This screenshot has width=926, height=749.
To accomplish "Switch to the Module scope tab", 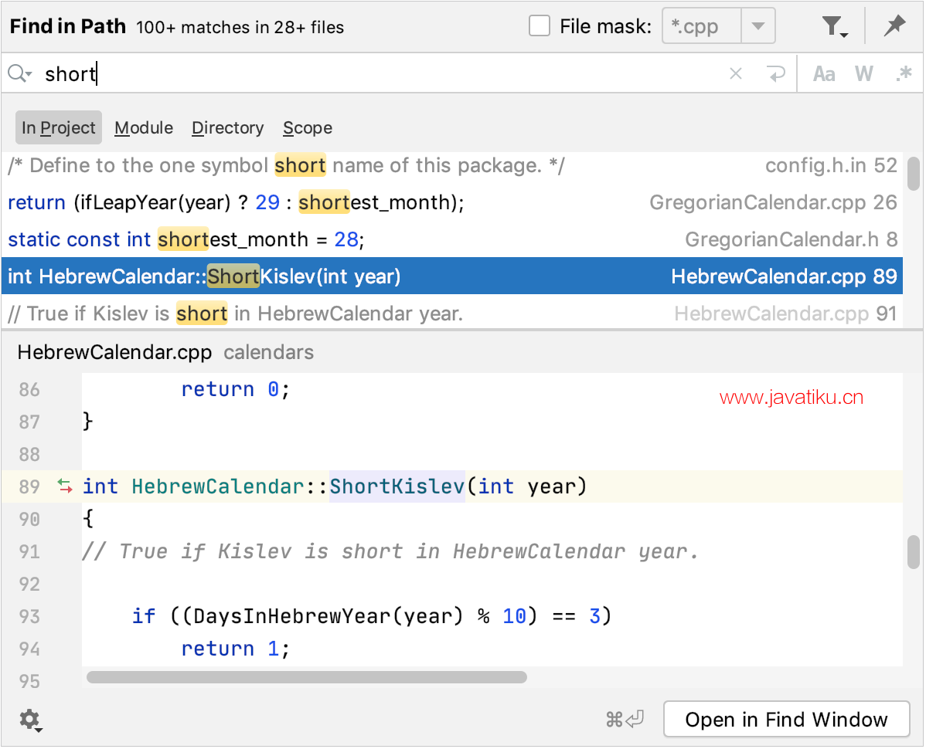I will [144, 128].
